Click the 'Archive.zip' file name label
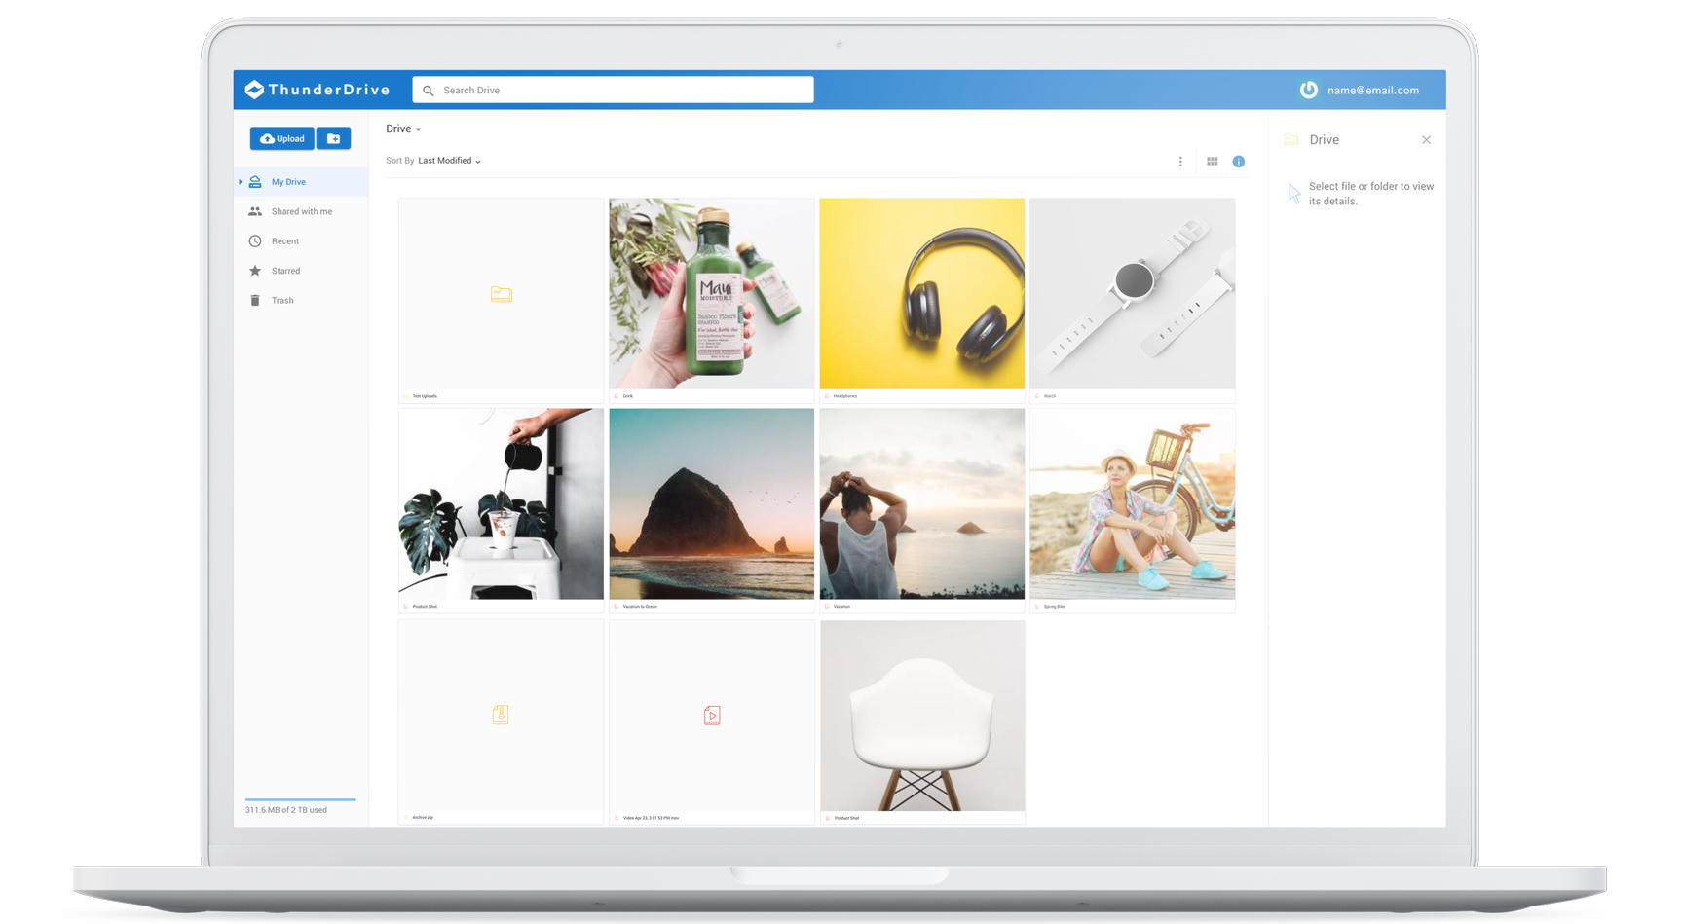The width and height of the screenshot is (1682, 924). 423,818
